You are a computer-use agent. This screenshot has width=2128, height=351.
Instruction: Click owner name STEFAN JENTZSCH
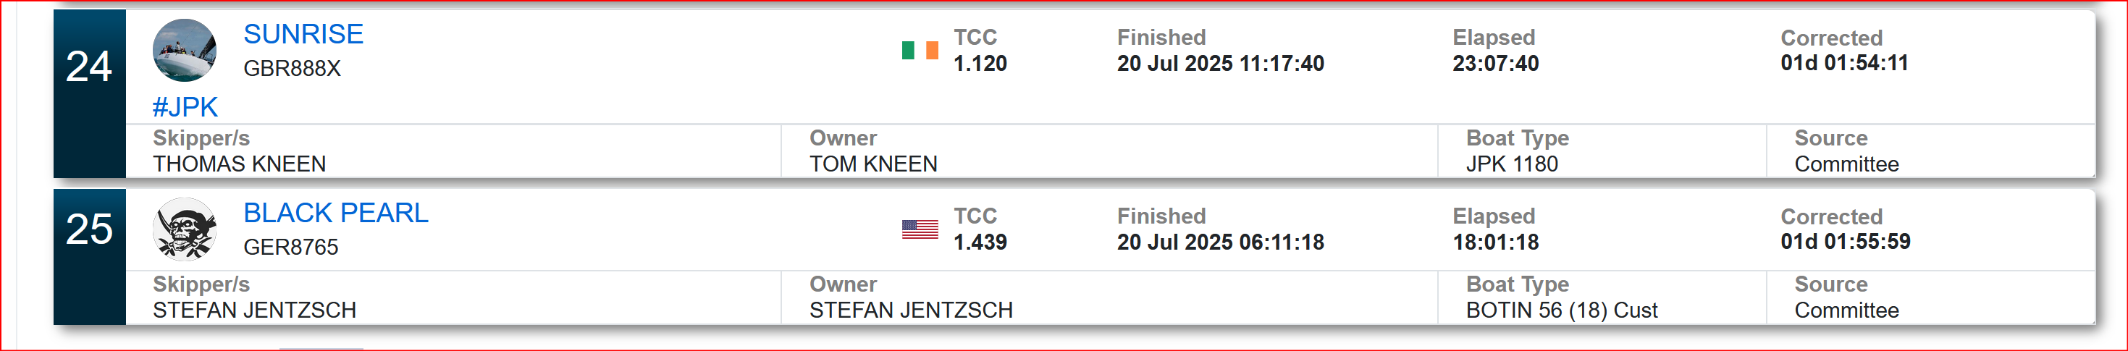910,310
